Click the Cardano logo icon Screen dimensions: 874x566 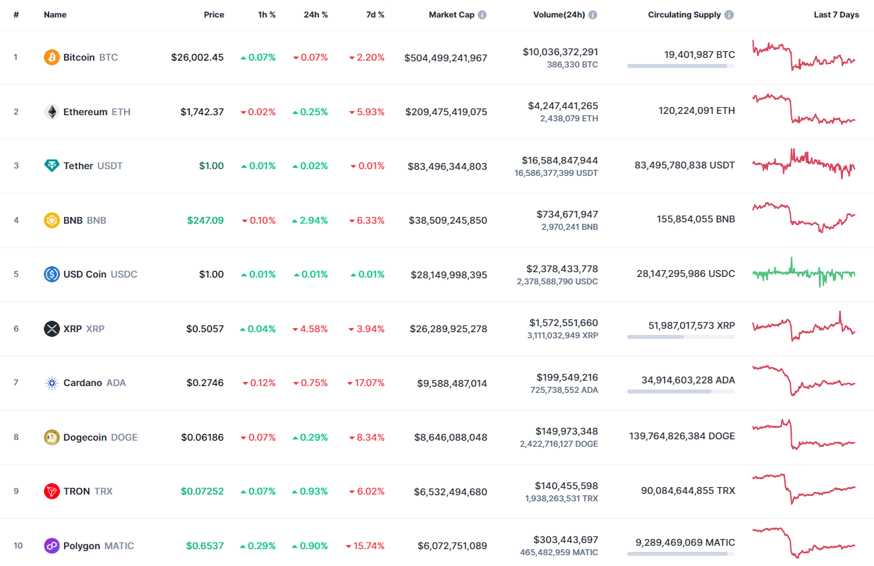[51, 382]
